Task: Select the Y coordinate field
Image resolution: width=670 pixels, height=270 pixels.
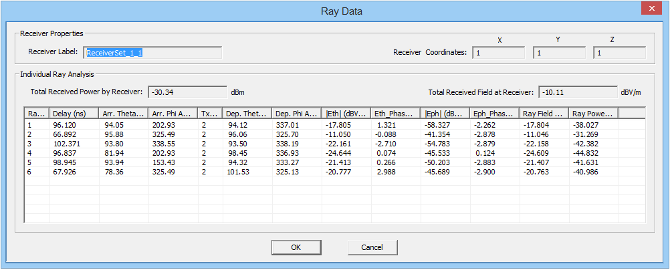Action: coord(559,53)
